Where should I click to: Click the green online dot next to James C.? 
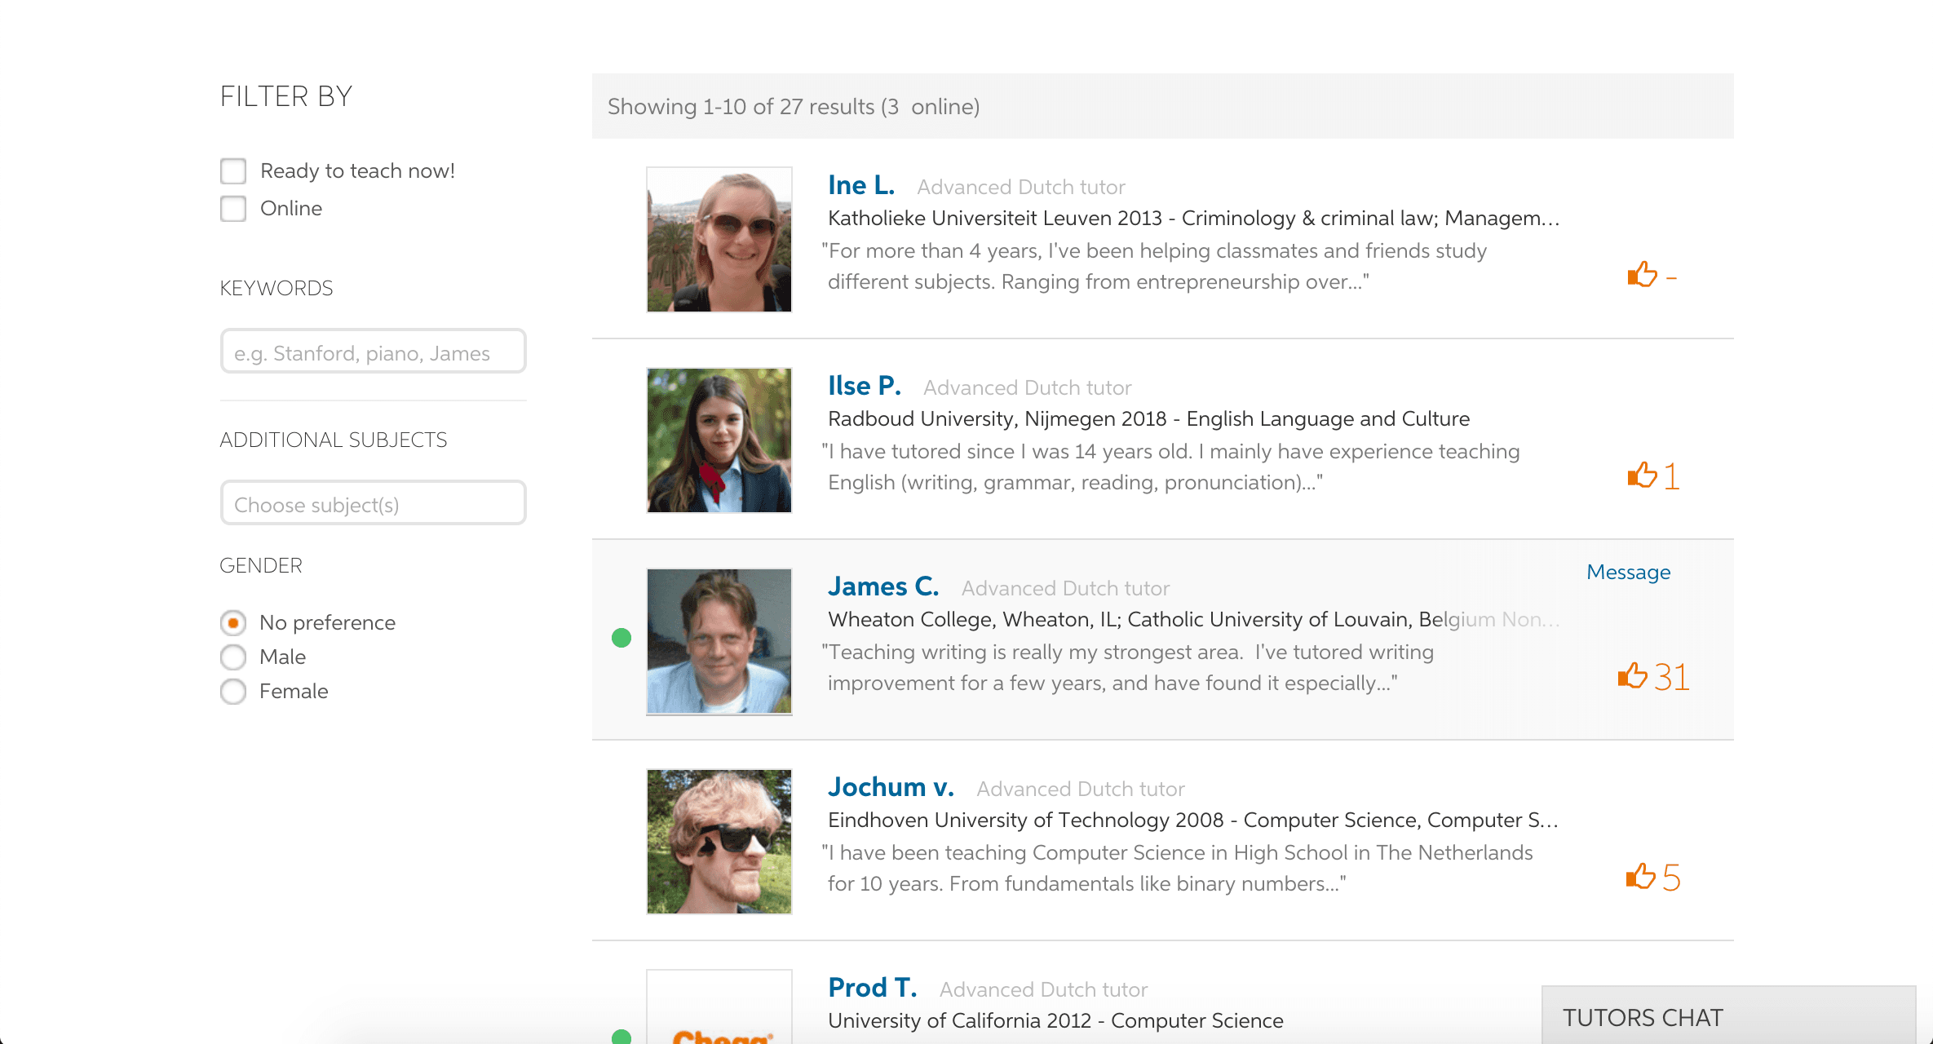tap(621, 639)
